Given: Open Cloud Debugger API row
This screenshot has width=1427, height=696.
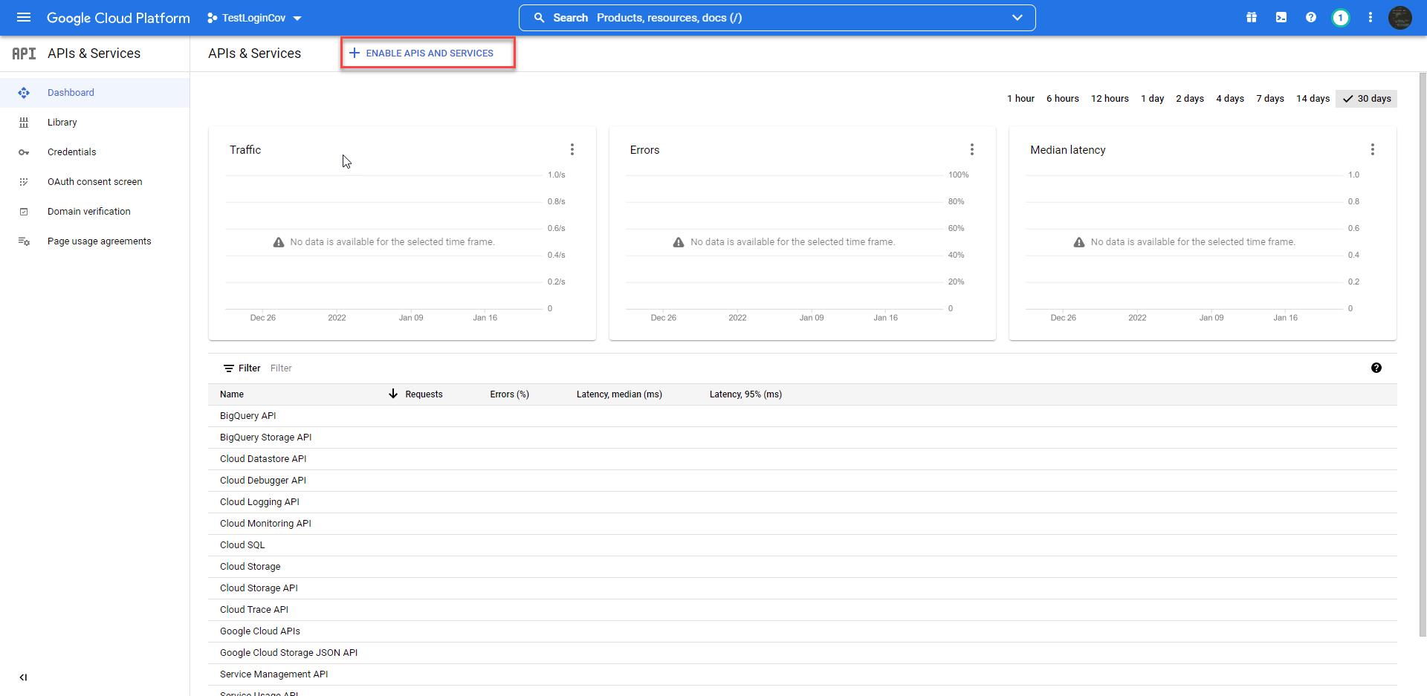Looking at the screenshot, I should coord(803,481).
